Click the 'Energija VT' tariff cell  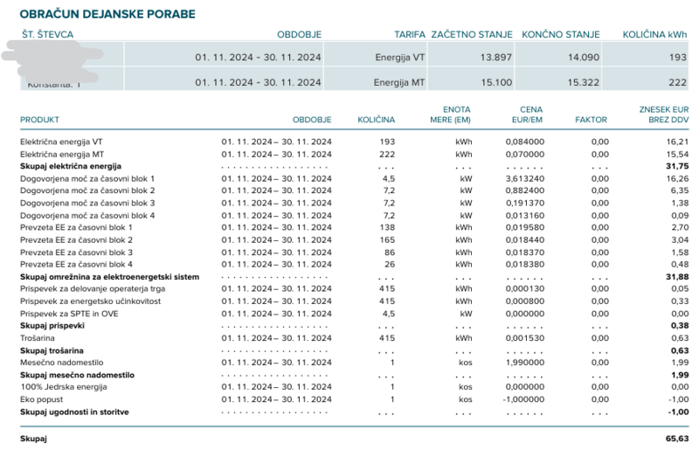(x=396, y=57)
